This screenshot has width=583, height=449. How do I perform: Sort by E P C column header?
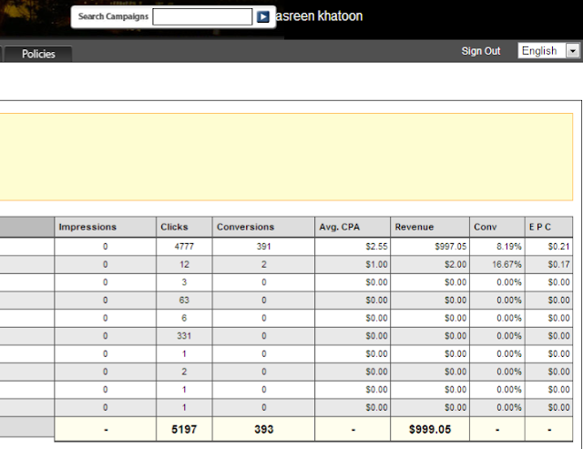click(548, 227)
